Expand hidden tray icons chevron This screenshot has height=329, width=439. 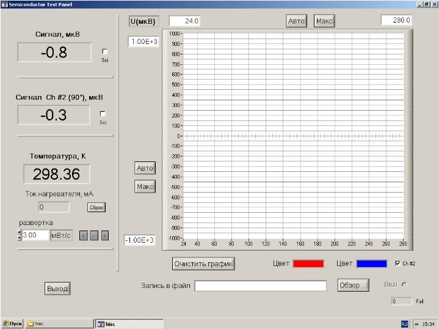(417, 324)
